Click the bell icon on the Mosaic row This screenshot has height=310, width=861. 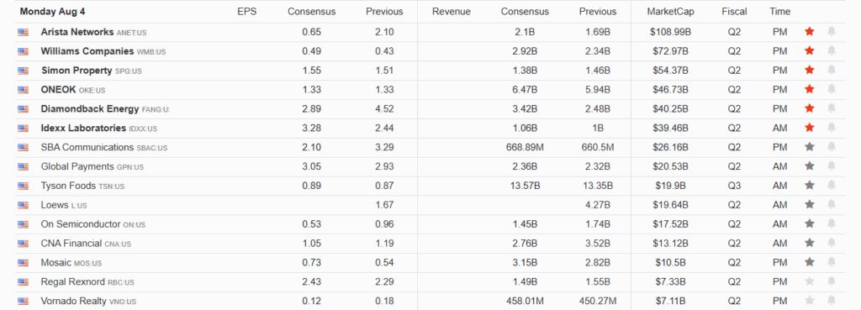[832, 262]
